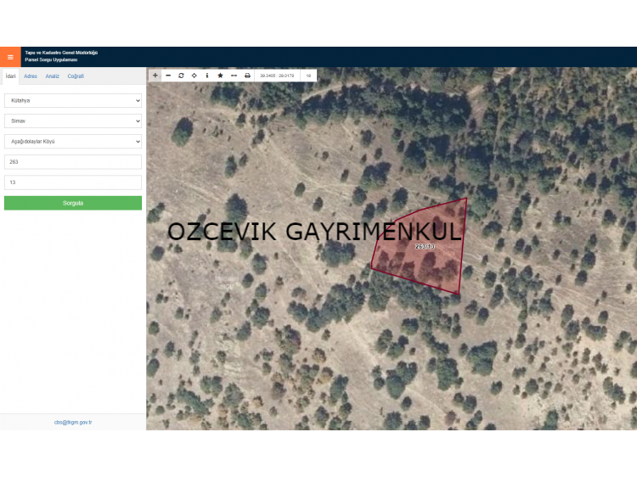Select the İdari tab
This screenshot has height=477, width=637.
11,76
